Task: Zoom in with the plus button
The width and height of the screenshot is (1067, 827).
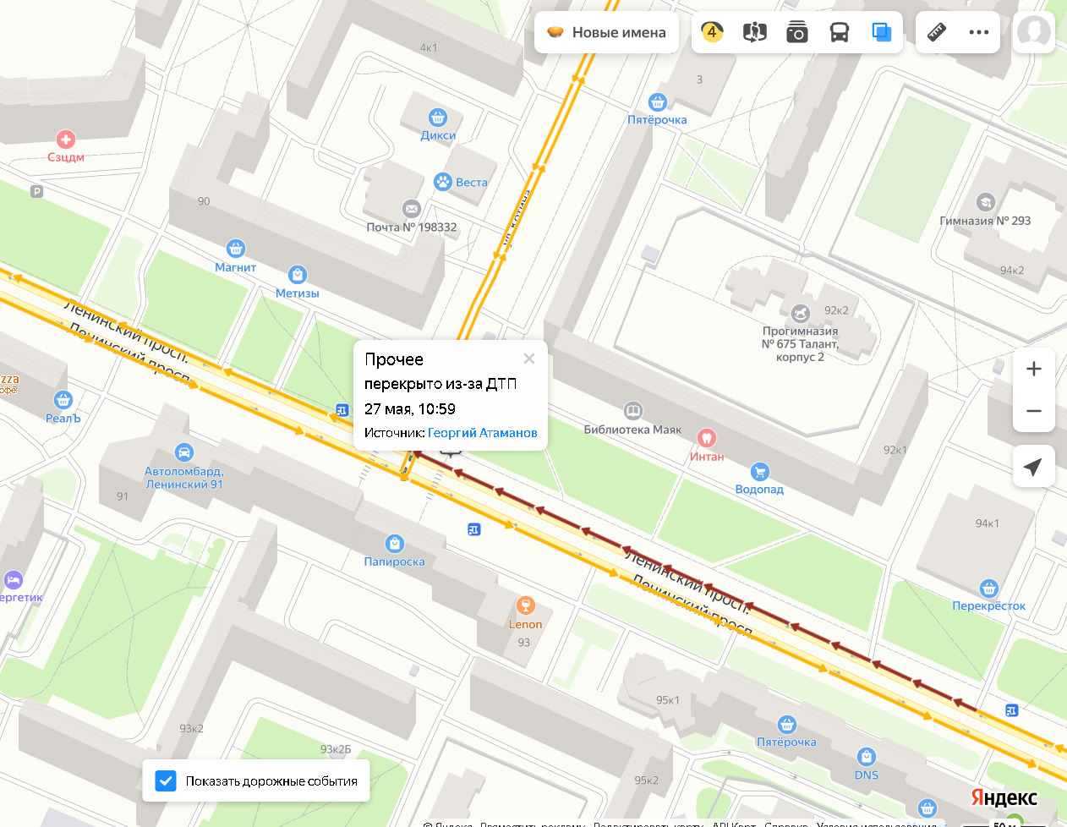Action: click(x=1033, y=369)
